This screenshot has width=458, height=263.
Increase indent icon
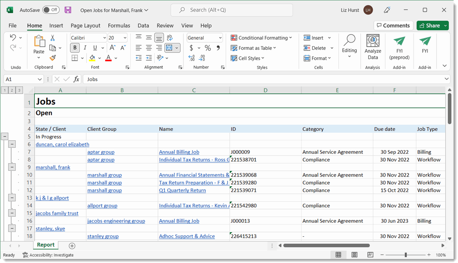tap(149, 58)
